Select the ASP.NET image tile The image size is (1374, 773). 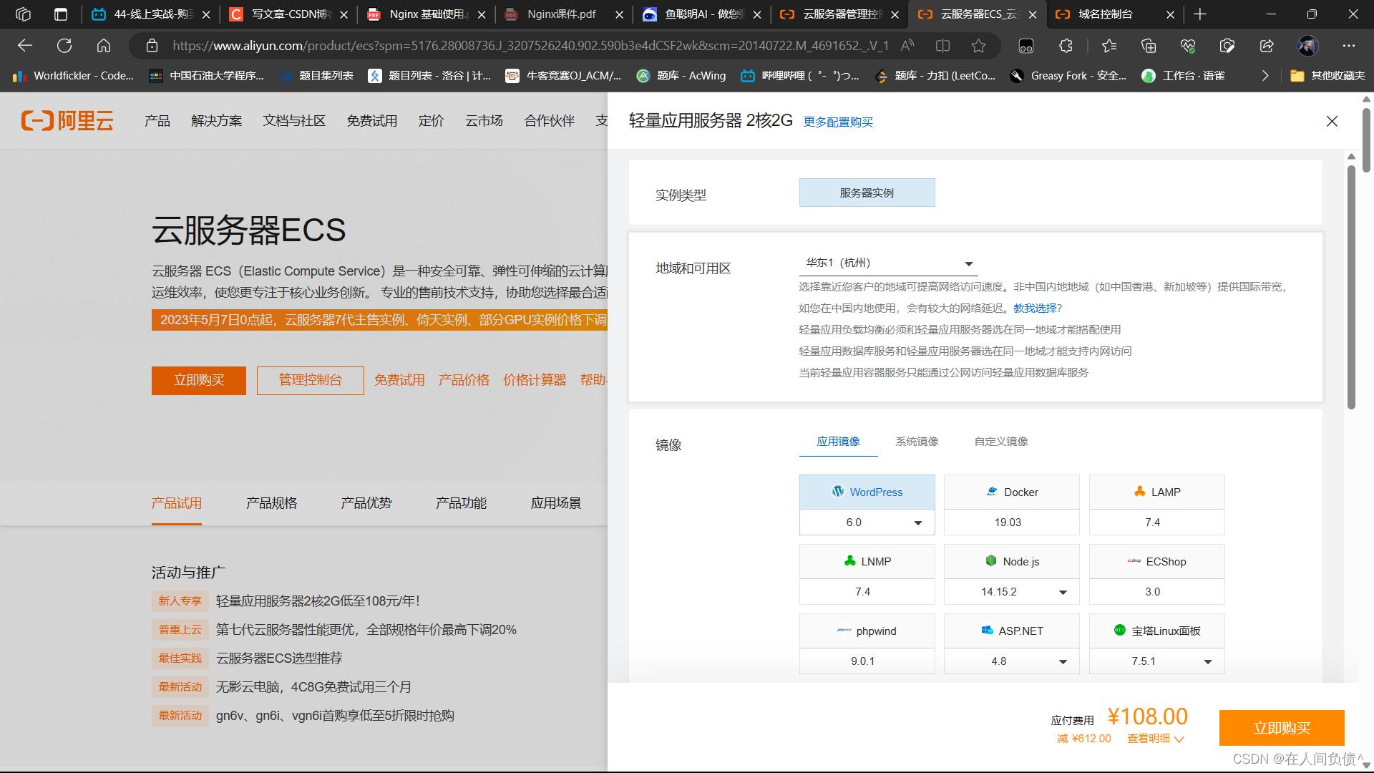(1011, 631)
